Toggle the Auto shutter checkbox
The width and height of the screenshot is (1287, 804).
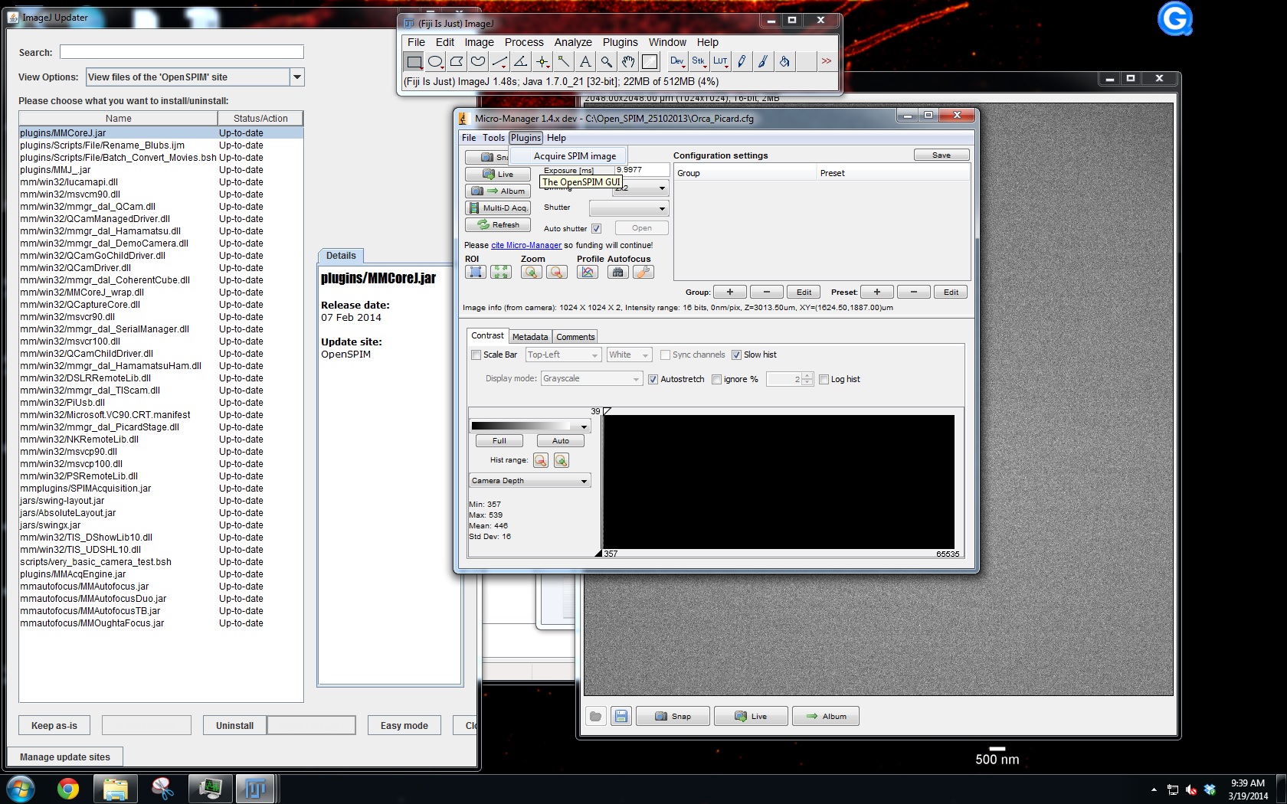click(596, 228)
